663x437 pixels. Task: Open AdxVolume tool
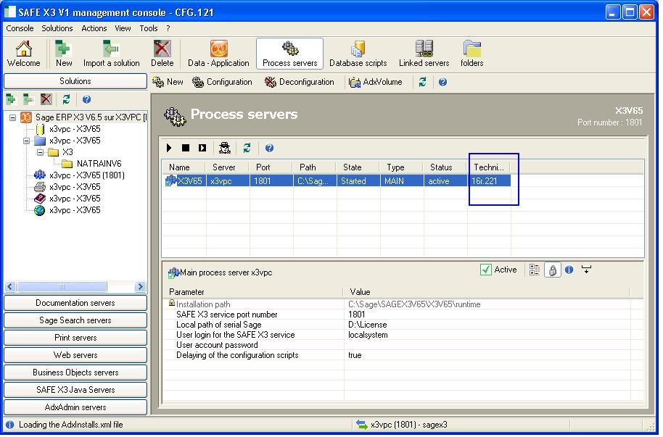click(x=376, y=82)
